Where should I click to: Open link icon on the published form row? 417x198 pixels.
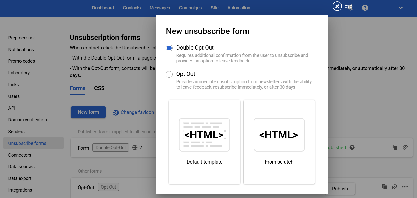(x=405, y=147)
